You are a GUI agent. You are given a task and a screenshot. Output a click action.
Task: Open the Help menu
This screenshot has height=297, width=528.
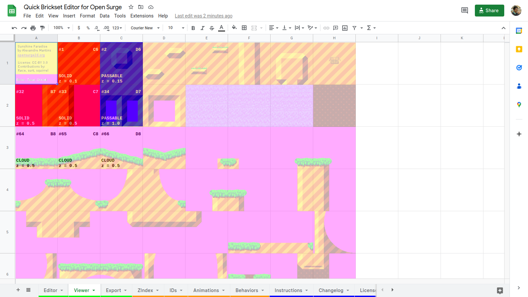point(163,16)
